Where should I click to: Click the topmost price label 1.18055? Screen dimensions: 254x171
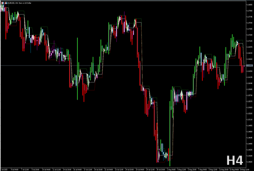coord(250,5)
